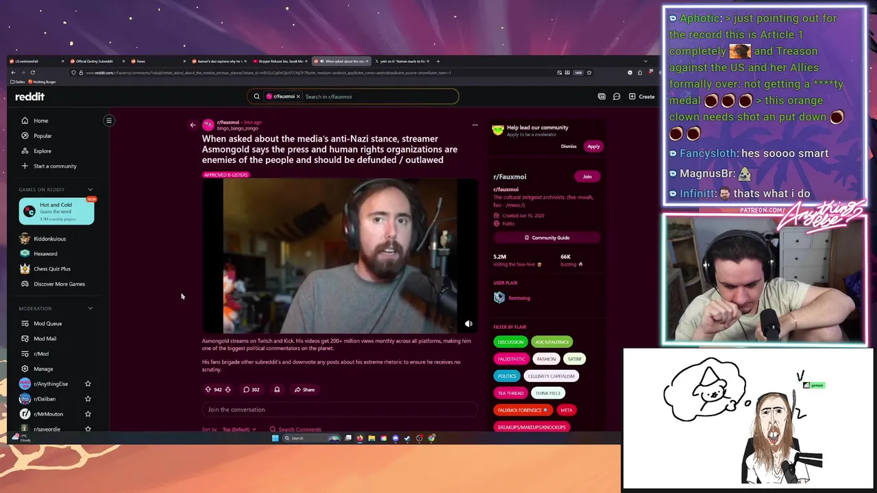Play the Asmongold video thumbnail
Viewport: 877px width, 493px height.
click(340, 256)
